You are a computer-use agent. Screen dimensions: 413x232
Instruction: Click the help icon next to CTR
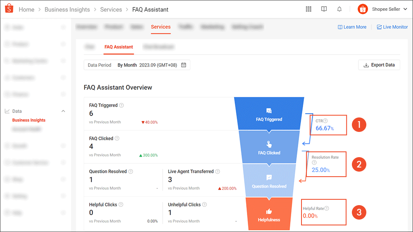(325, 121)
